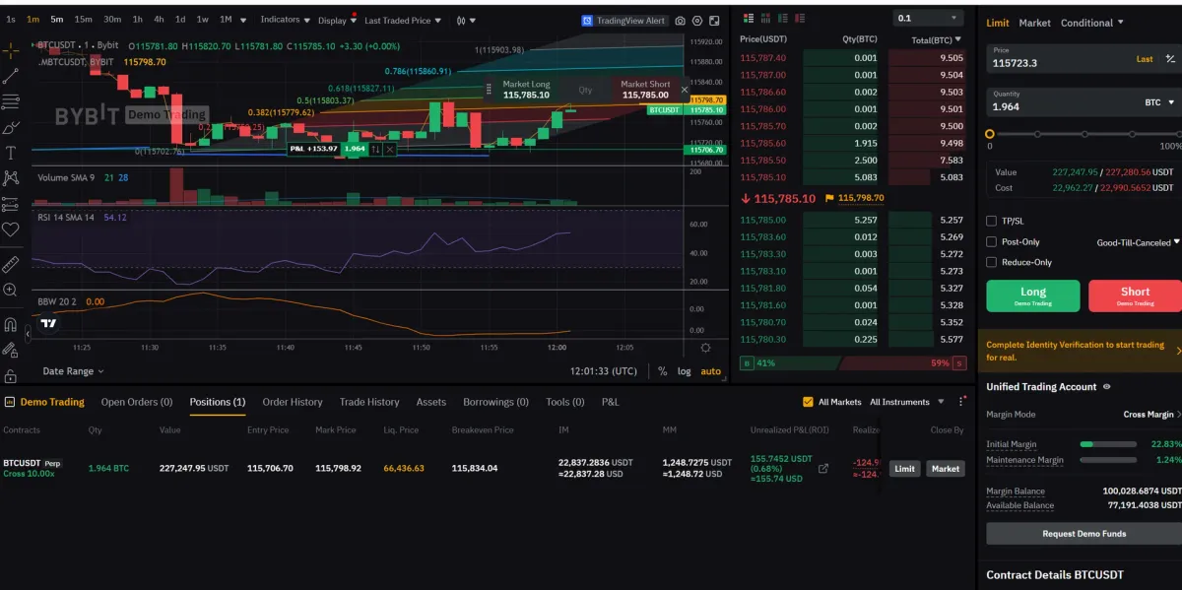Collapse left toolbar with arrow handle

28,334
